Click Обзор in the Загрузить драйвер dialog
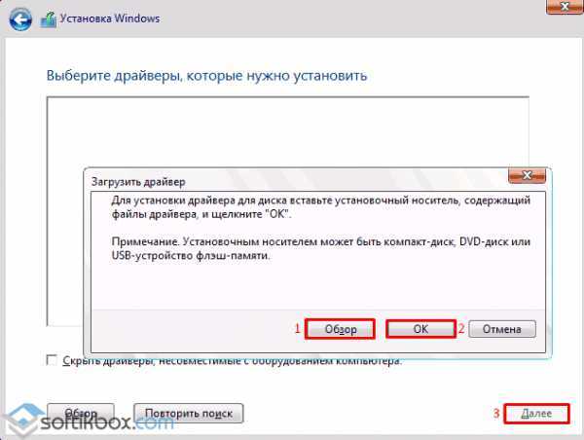The image size is (584, 440). pyautogui.click(x=340, y=329)
